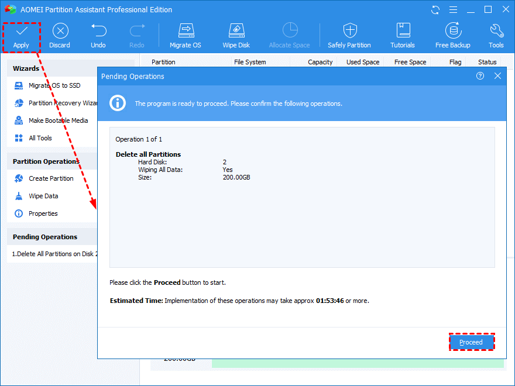Click the Proceed button
Viewport: 515px width, 386px height.
(471, 342)
